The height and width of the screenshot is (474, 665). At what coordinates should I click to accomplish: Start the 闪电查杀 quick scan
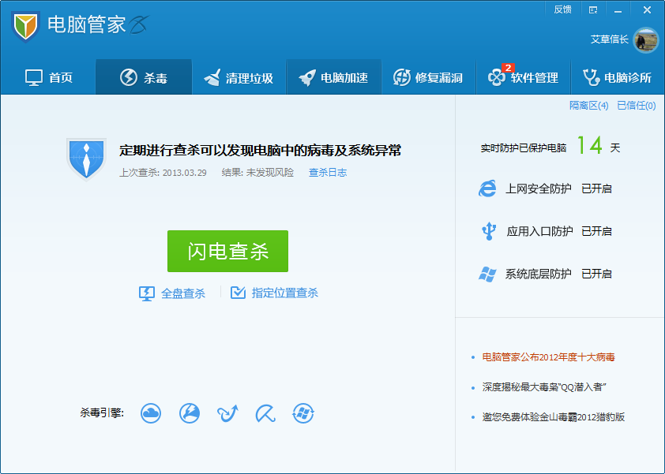click(x=227, y=251)
